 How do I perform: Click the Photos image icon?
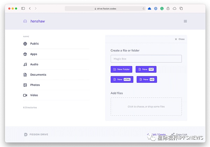click(x=25, y=85)
